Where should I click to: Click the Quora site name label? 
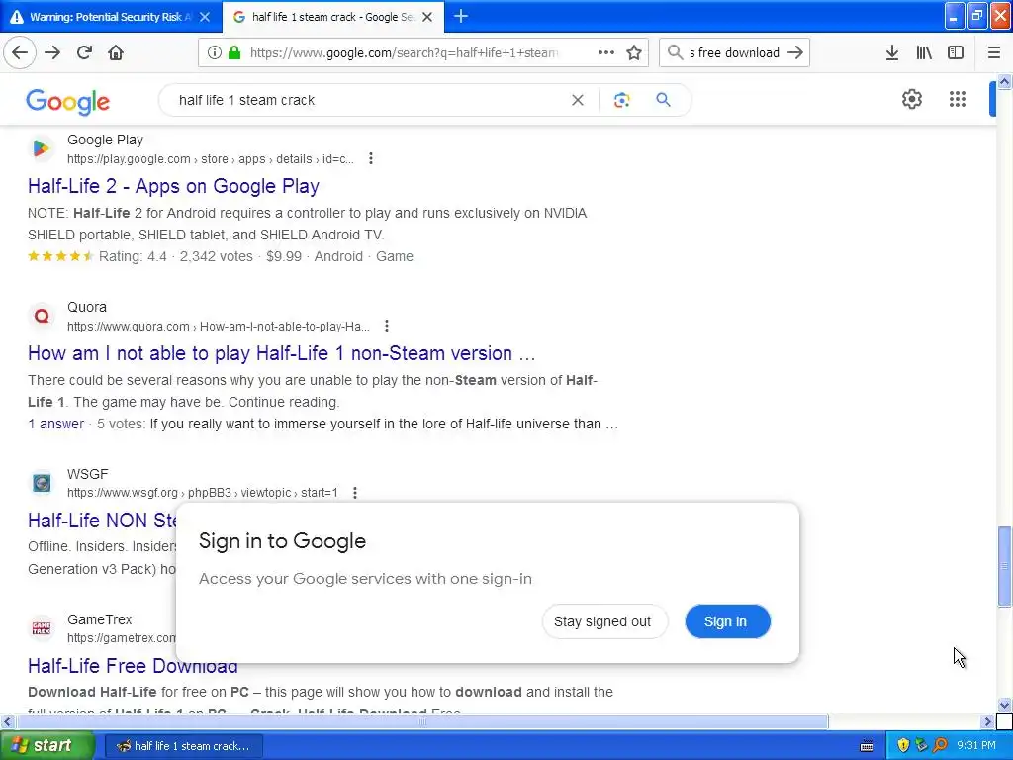point(87,307)
